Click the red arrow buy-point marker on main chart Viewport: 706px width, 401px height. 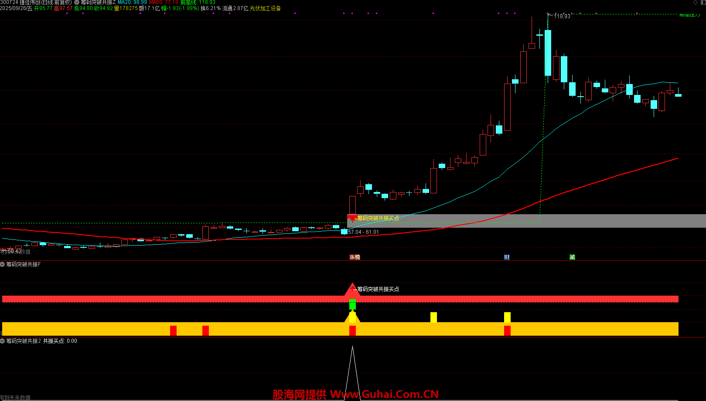(x=352, y=219)
